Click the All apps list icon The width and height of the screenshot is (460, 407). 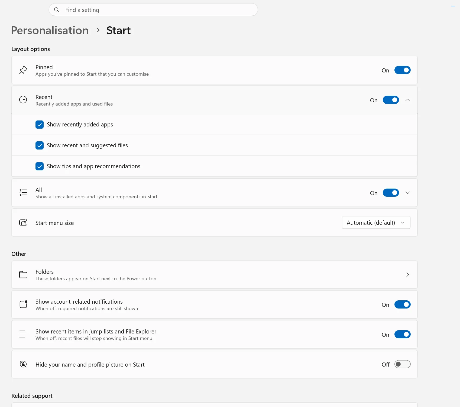(x=23, y=193)
